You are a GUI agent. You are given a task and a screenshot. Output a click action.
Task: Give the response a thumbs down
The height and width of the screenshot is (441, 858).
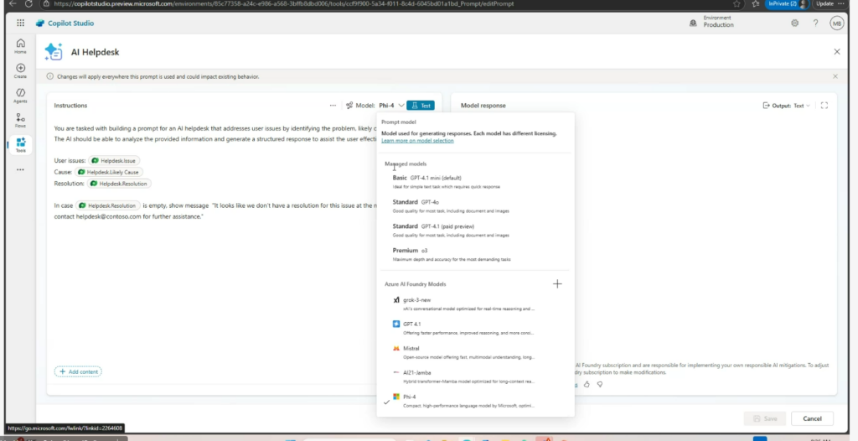click(600, 385)
